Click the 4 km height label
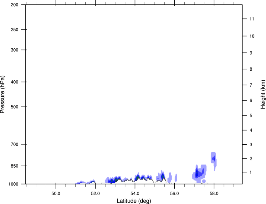Screen dimensions: 266x204 tap(251, 130)
